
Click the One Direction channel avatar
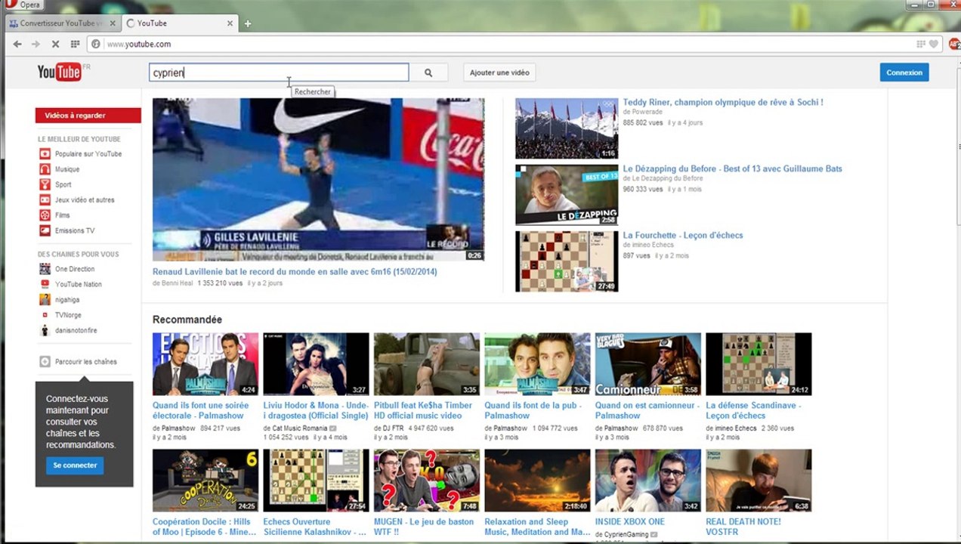45,269
